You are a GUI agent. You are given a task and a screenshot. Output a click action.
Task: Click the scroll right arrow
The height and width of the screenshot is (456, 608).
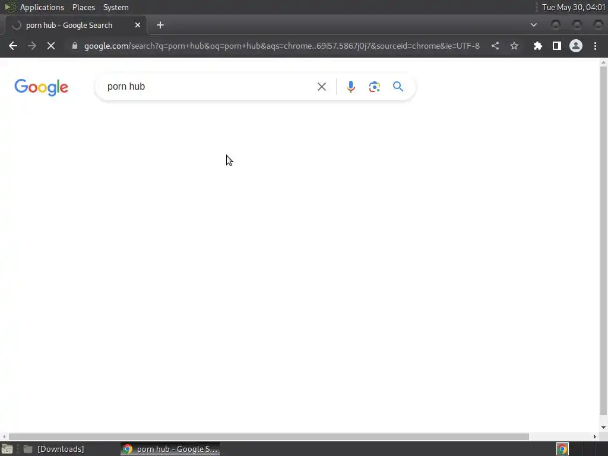[595, 436]
